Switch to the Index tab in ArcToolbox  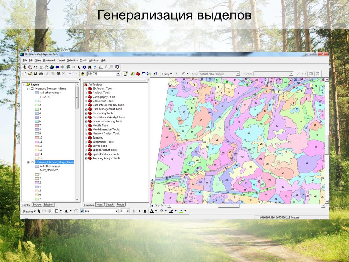click(x=100, y=205)
